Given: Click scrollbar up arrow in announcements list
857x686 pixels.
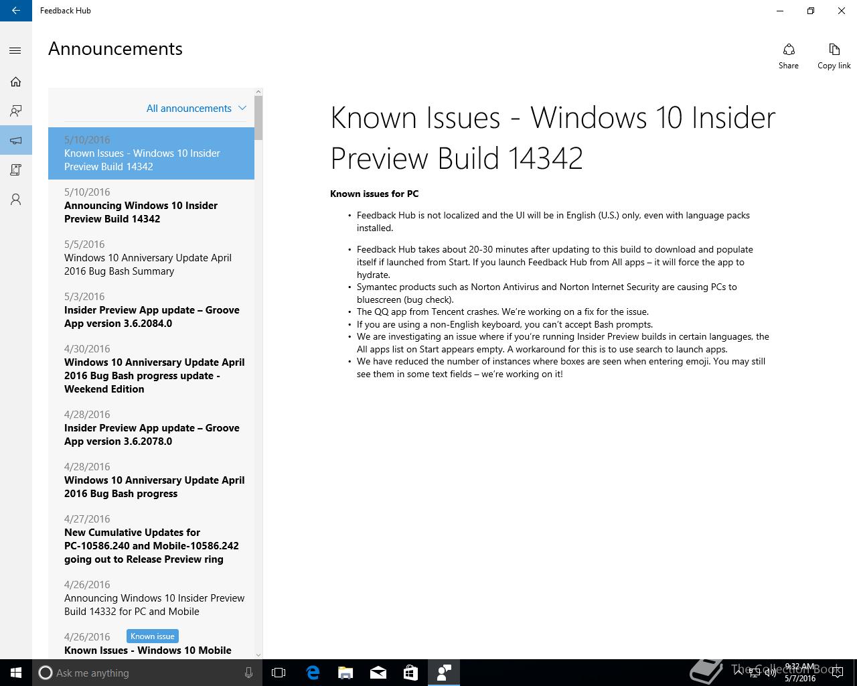Looking at the screenshot, I should tap(258, 92).
